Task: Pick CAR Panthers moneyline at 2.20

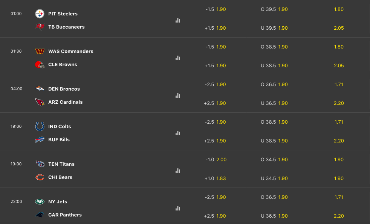Action: (339, 216)
